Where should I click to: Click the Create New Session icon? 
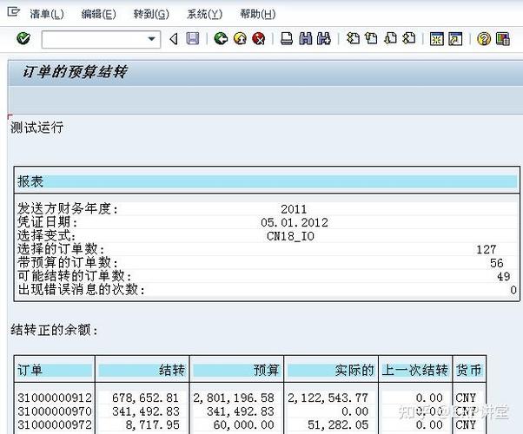tap(436, 39)
